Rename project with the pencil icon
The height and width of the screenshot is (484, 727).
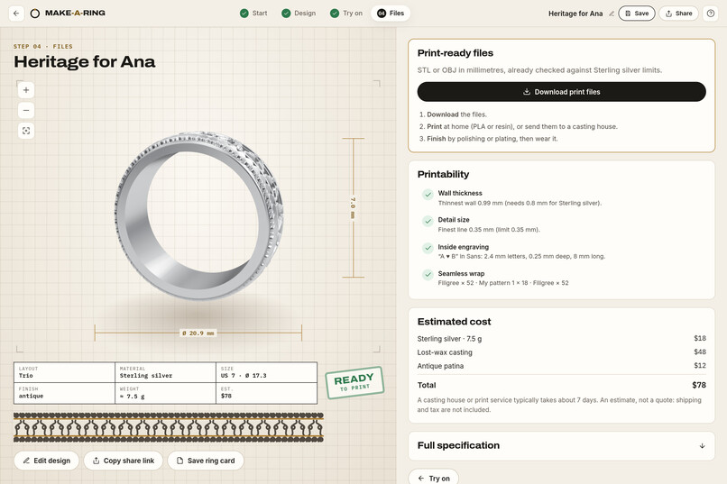tap(612, 14)
